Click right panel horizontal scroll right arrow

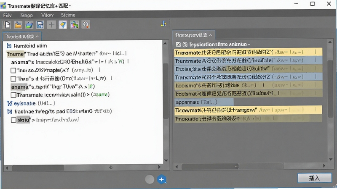pyautogui.click(x=324, y=165)
